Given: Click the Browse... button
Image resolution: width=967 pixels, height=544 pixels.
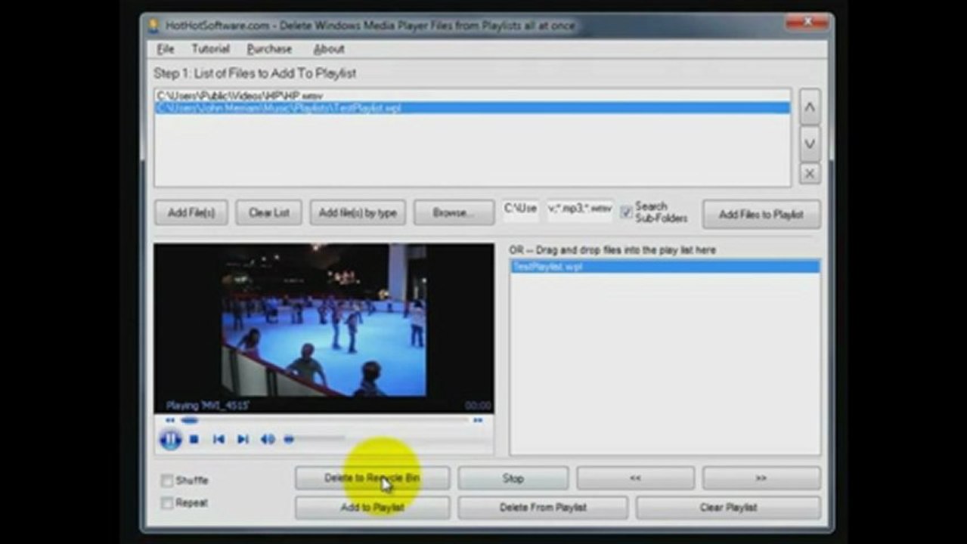Looking at the screenshot, I should [454, 213].
